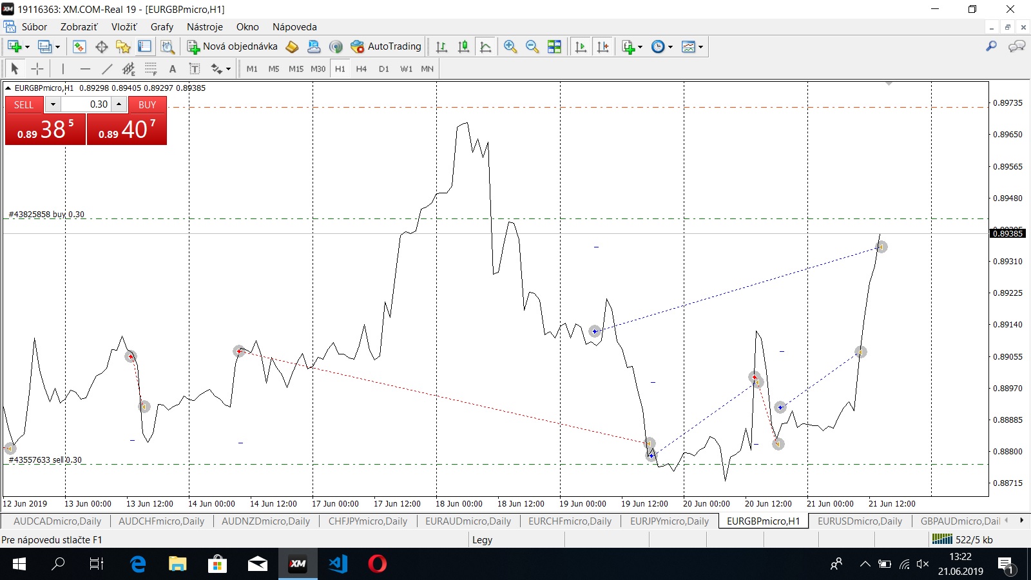Open the Signals radio-wave icon
1031x580 pixels.
coord(336,46)
